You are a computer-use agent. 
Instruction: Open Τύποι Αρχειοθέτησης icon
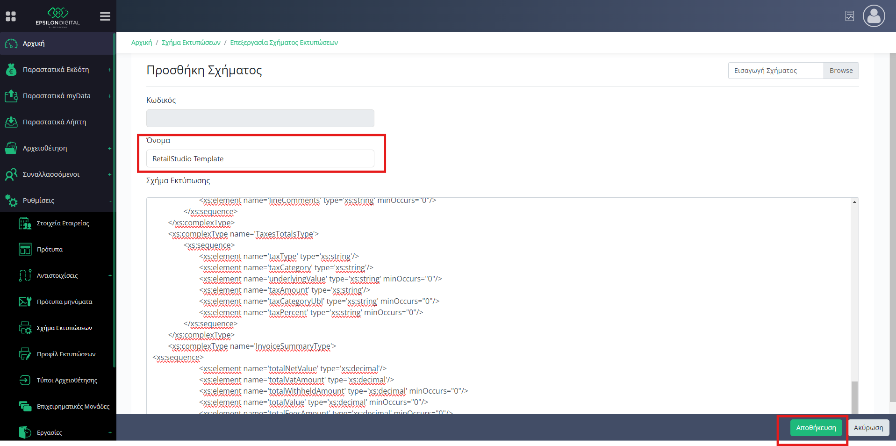point(25,381)
